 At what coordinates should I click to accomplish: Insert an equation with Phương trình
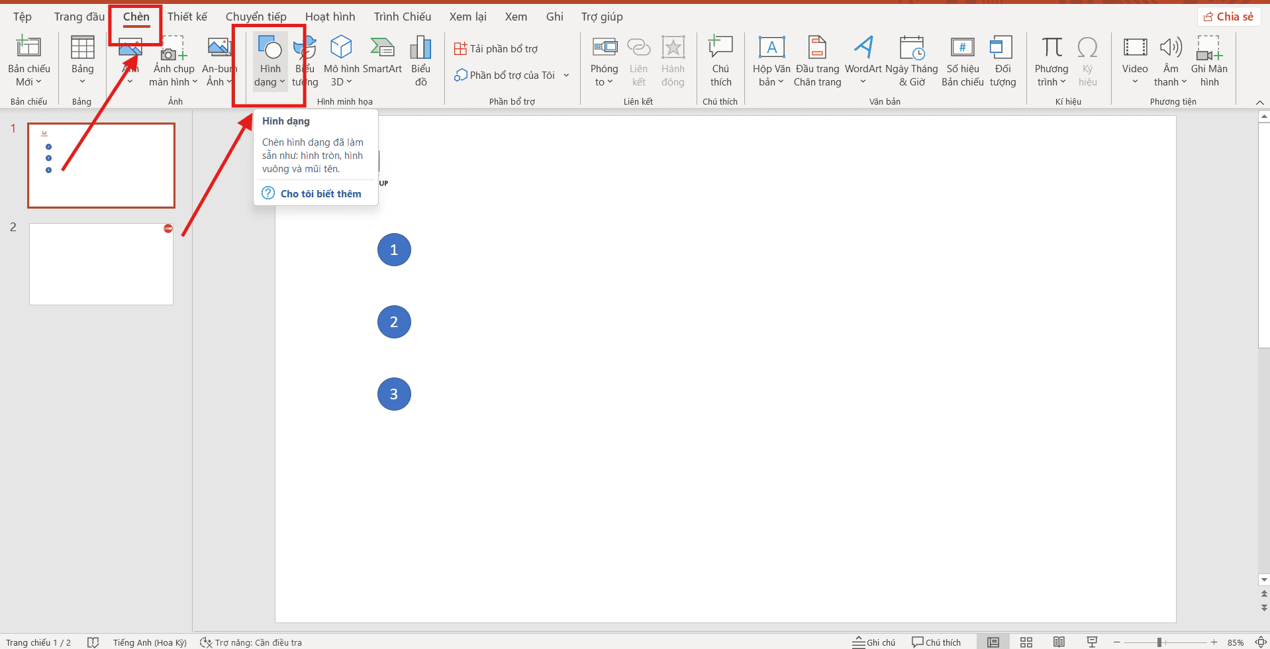point(1050,60)
